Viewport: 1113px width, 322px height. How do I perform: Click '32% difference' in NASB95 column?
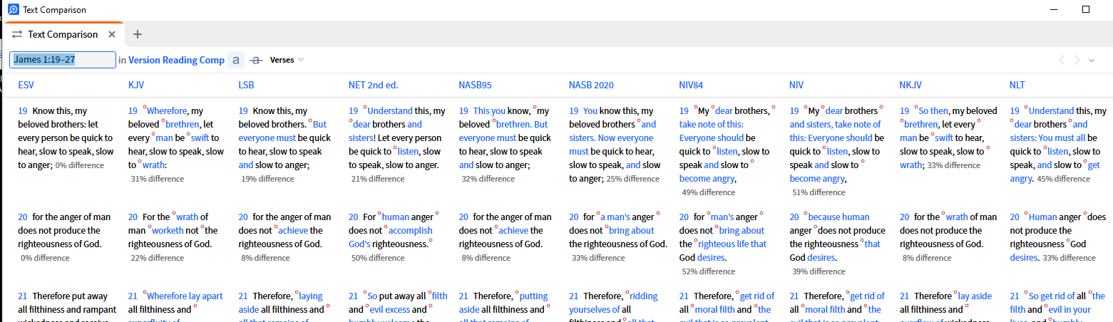point(488,179)
